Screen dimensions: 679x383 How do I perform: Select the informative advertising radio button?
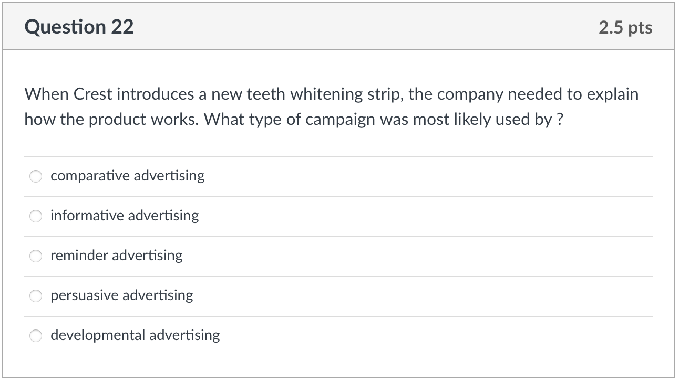coord(35,216)
